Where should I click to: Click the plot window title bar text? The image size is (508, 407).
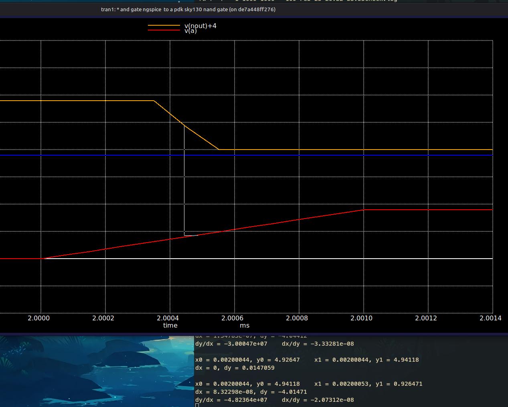188,9
